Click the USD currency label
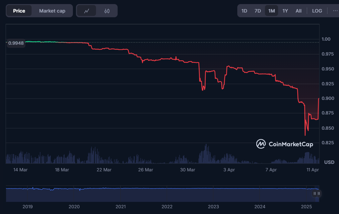 pos(329,162)
